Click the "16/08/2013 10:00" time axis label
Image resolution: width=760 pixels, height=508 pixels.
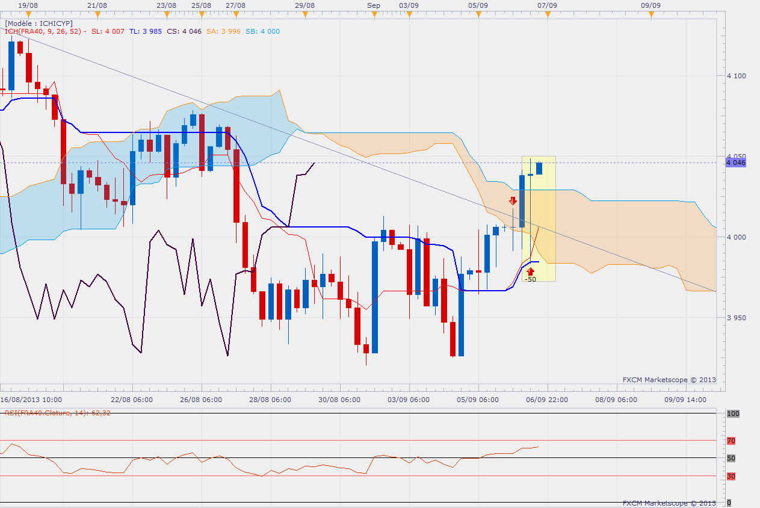pos(31,400)
